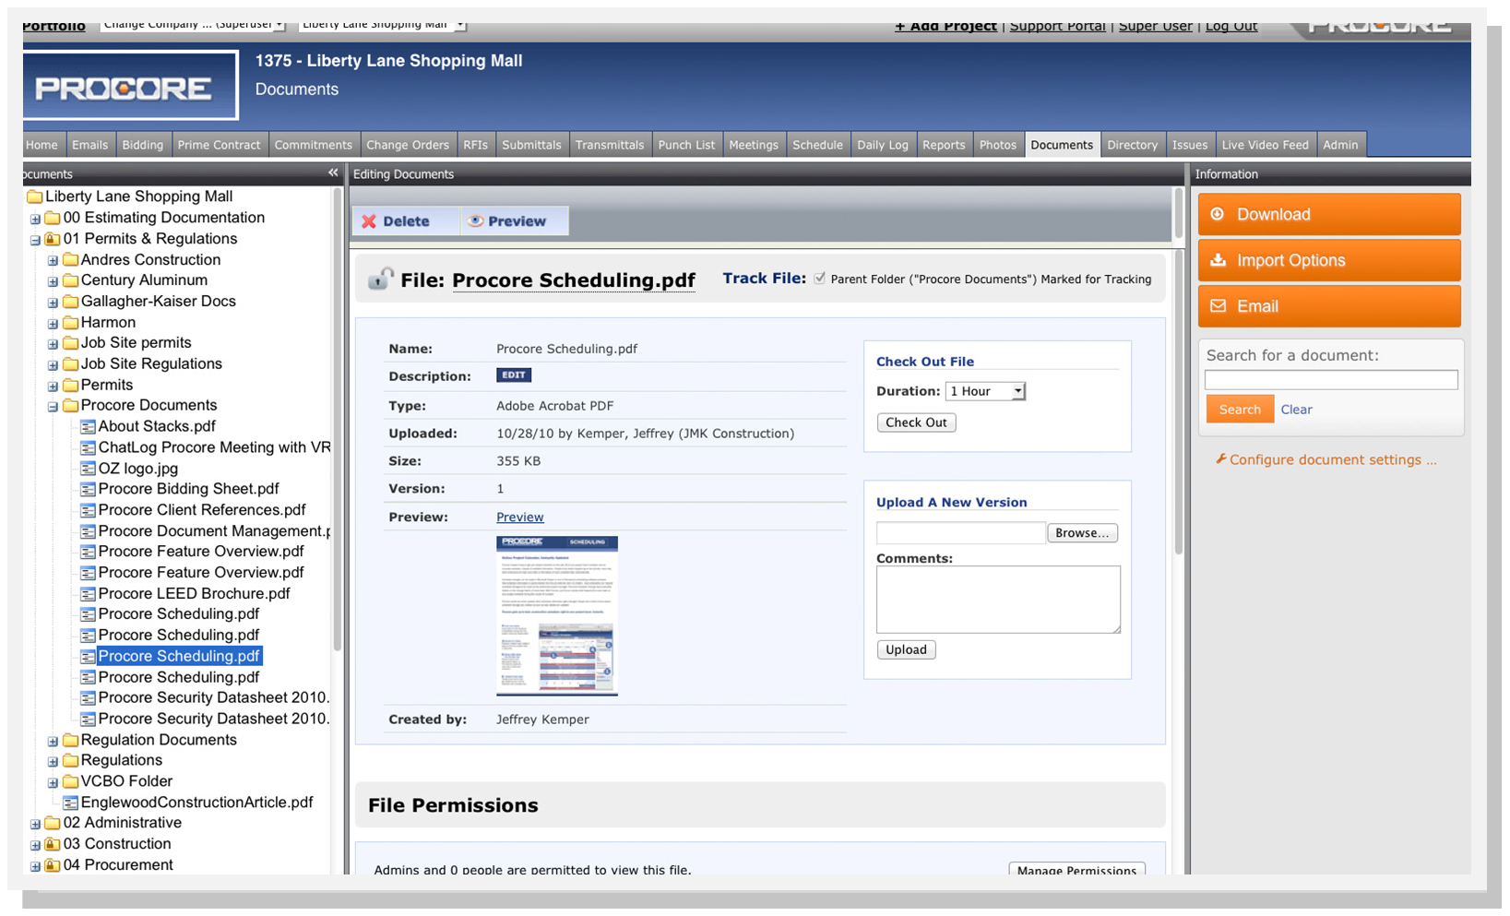Open the Submittals tab
Image resolution: width=1510 pixels, height=916 pixels.
[530, 145]
